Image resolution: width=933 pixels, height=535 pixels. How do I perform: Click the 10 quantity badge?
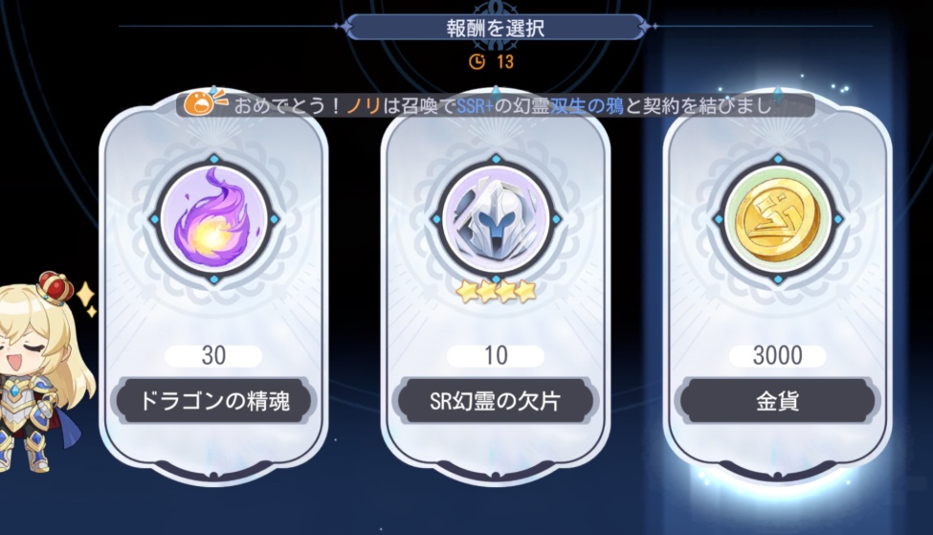[x=497, y=356]
